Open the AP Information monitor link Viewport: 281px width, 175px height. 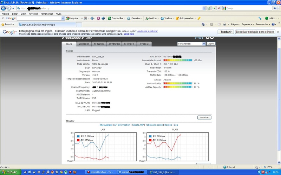(122, 125)
